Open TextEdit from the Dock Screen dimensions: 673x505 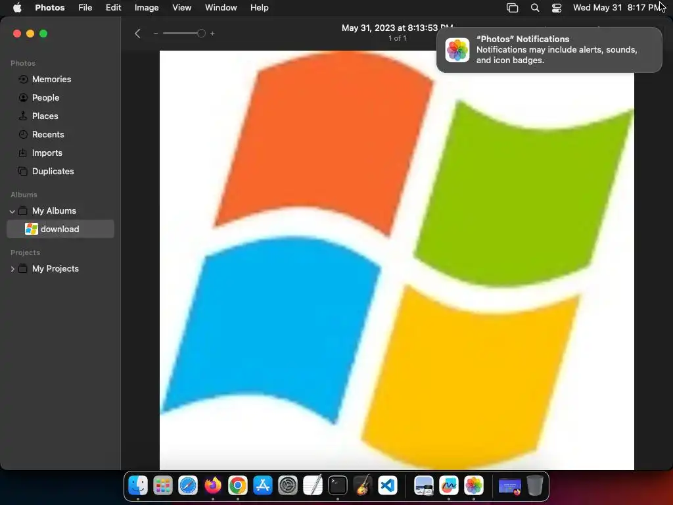(x=313, y=486)
